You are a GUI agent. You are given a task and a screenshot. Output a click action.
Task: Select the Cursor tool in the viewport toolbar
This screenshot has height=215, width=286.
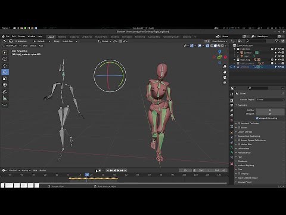5,59
